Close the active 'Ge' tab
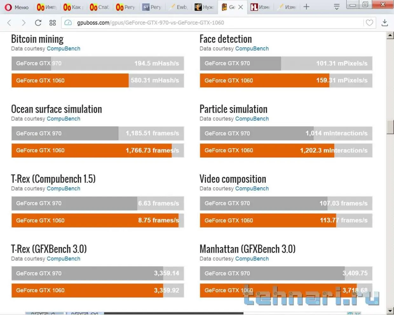The width and height of the screenshot is (394, 315). [x=241, y=7]
